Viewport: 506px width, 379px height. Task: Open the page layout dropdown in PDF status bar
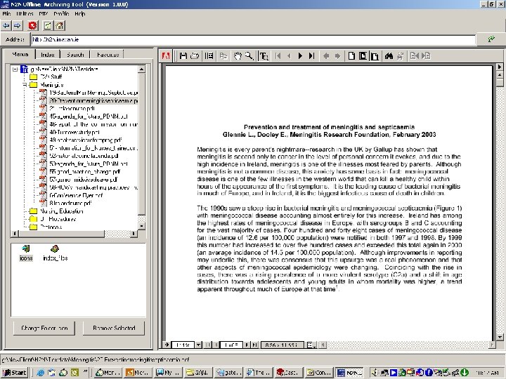point(311,345)
